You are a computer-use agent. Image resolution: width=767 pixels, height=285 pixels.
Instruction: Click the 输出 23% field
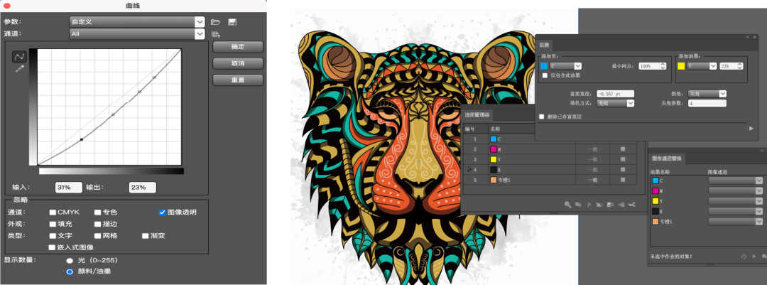[142, 187]
